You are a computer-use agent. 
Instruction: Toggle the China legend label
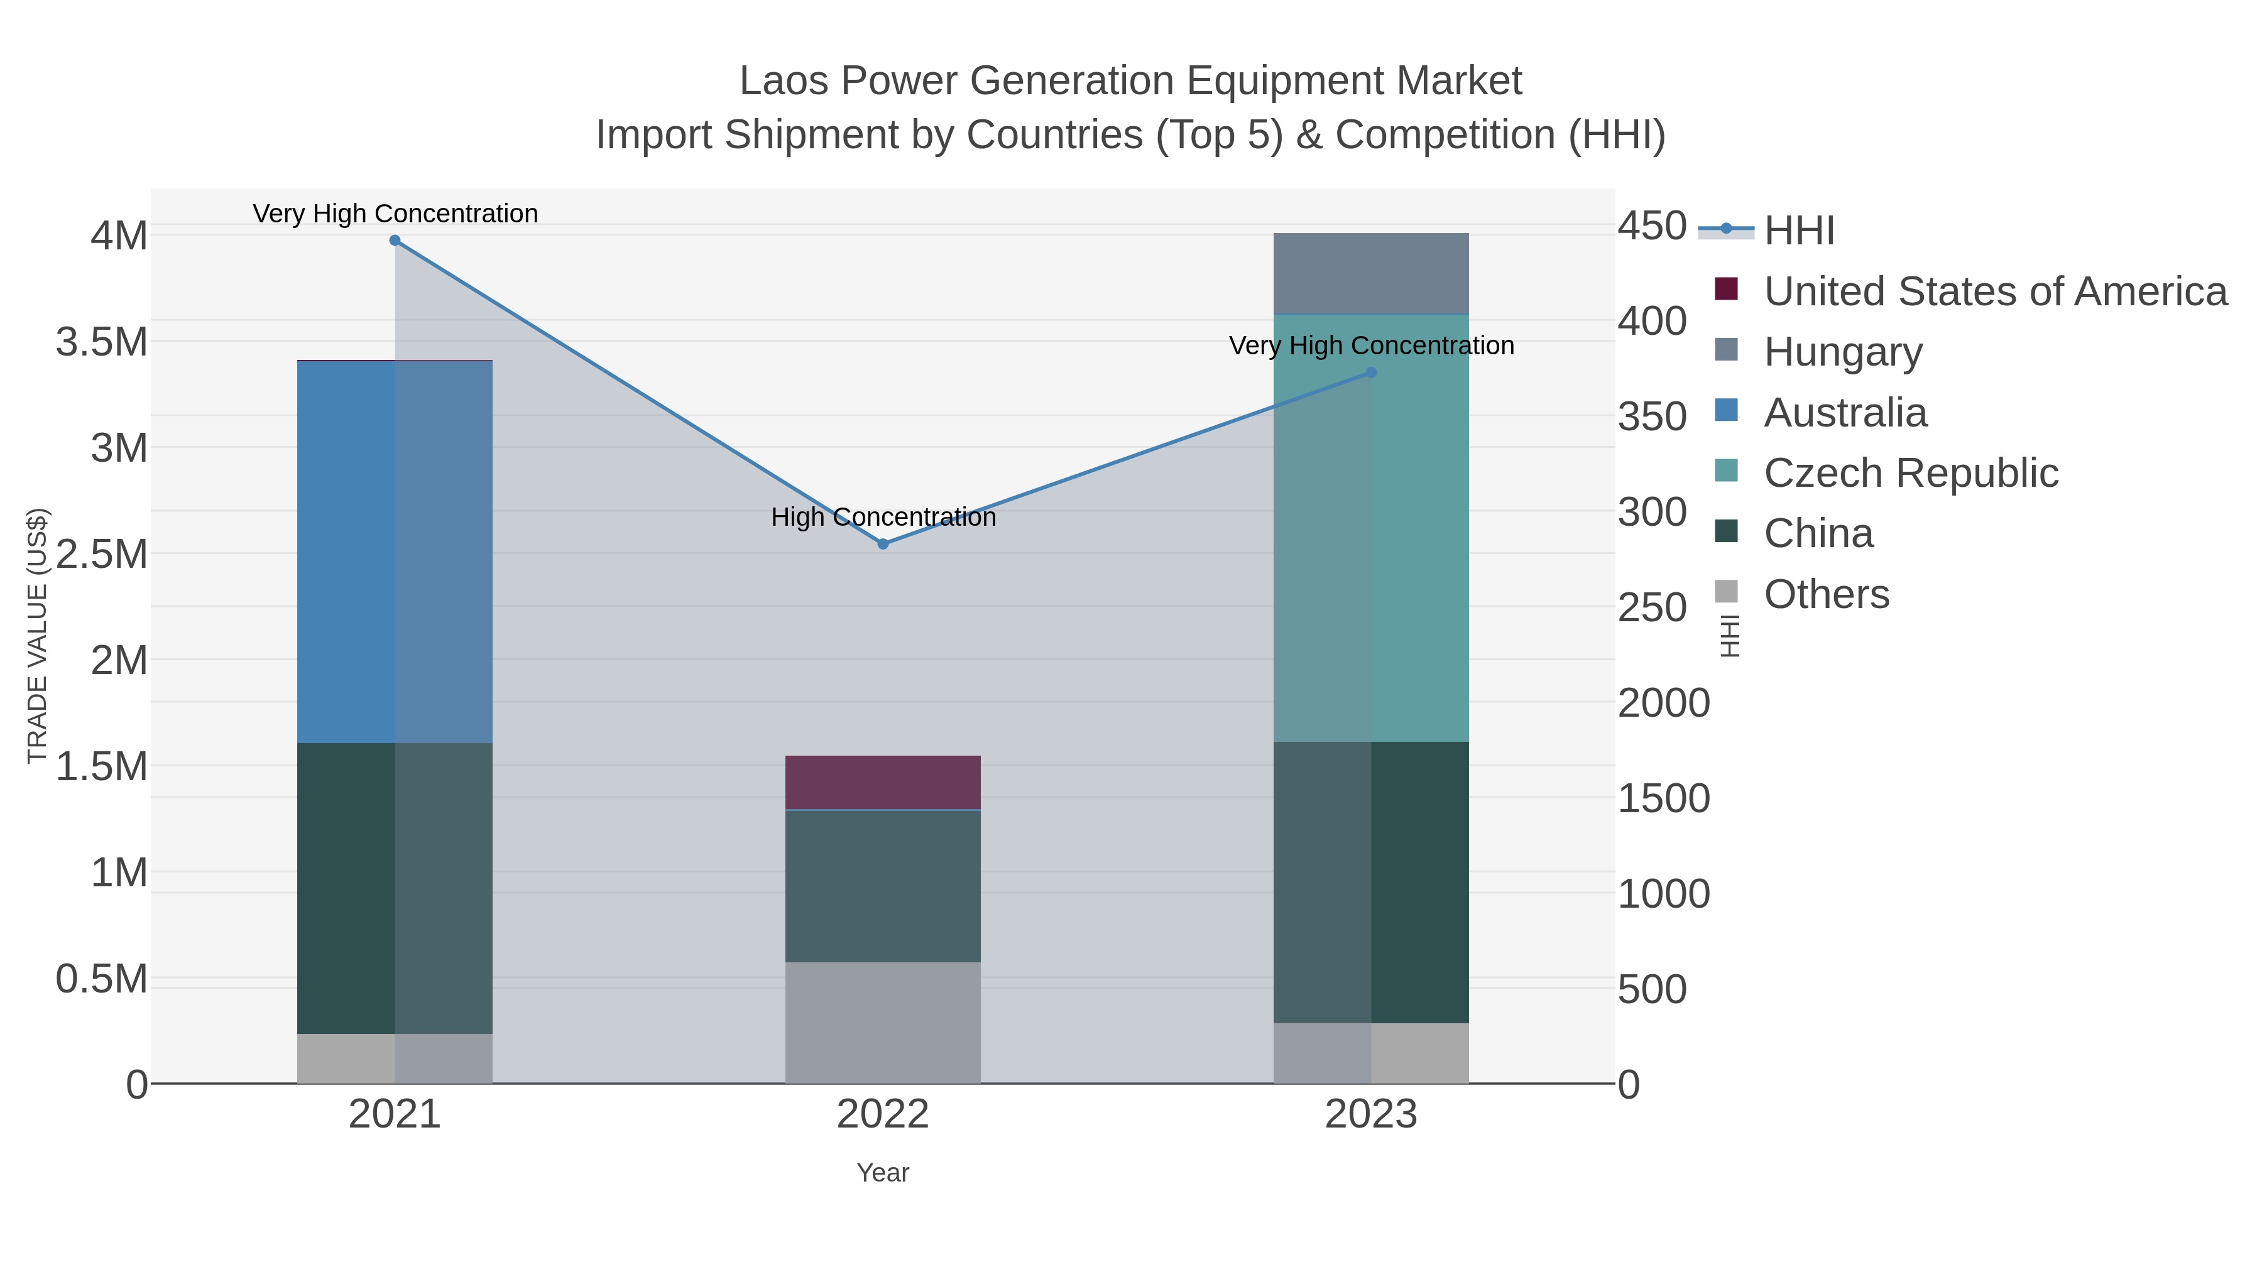(1818, 533)
